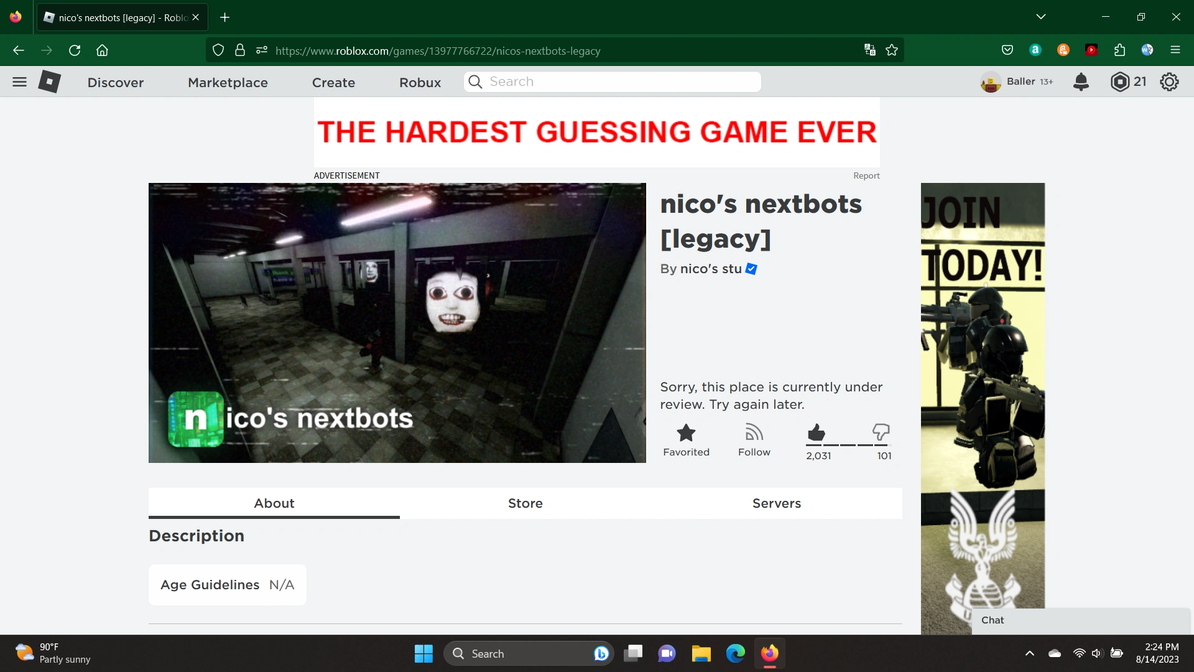The height and width of the screenshot is (672, 1194).
Task: Open the Robux balance icon
Action: click(1119, 82)
